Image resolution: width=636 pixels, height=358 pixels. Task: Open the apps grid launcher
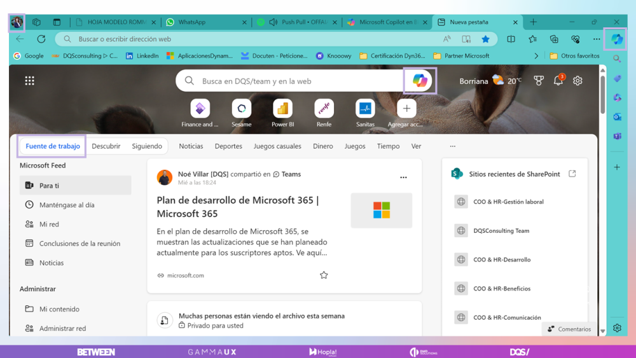click(x=30, y=81)
